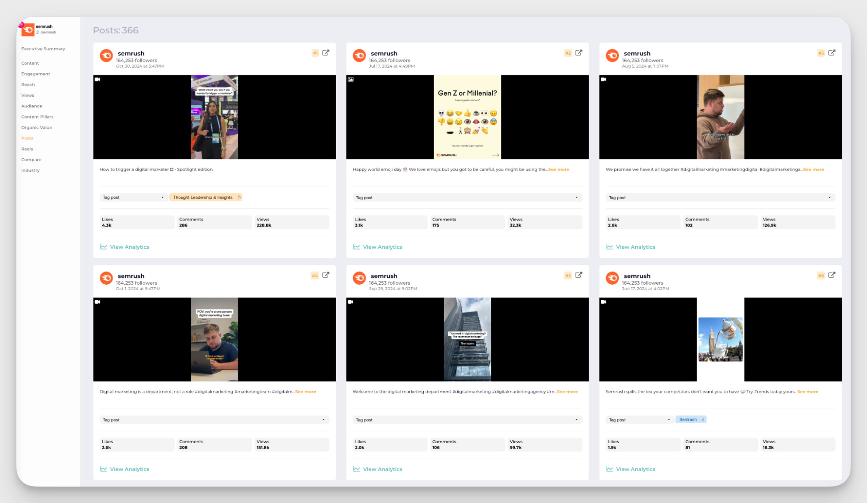Open post #1 external link icon
This screenshot has width=867, height=503.
pyautogui.click(x=326, y=53)
